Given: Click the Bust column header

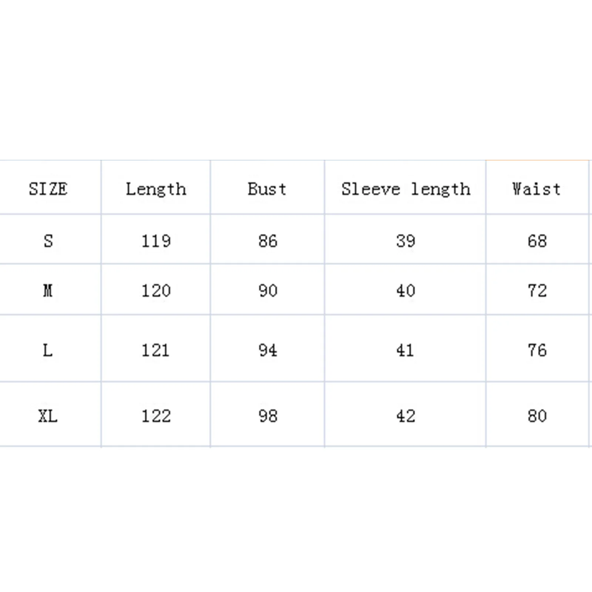Looking at the screenshot, I should pos(267,189).
